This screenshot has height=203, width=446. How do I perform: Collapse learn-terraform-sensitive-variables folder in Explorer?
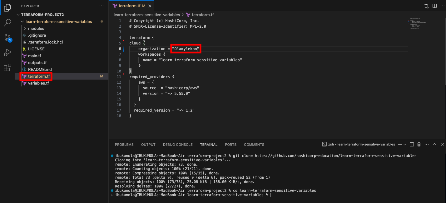point(62,21)
